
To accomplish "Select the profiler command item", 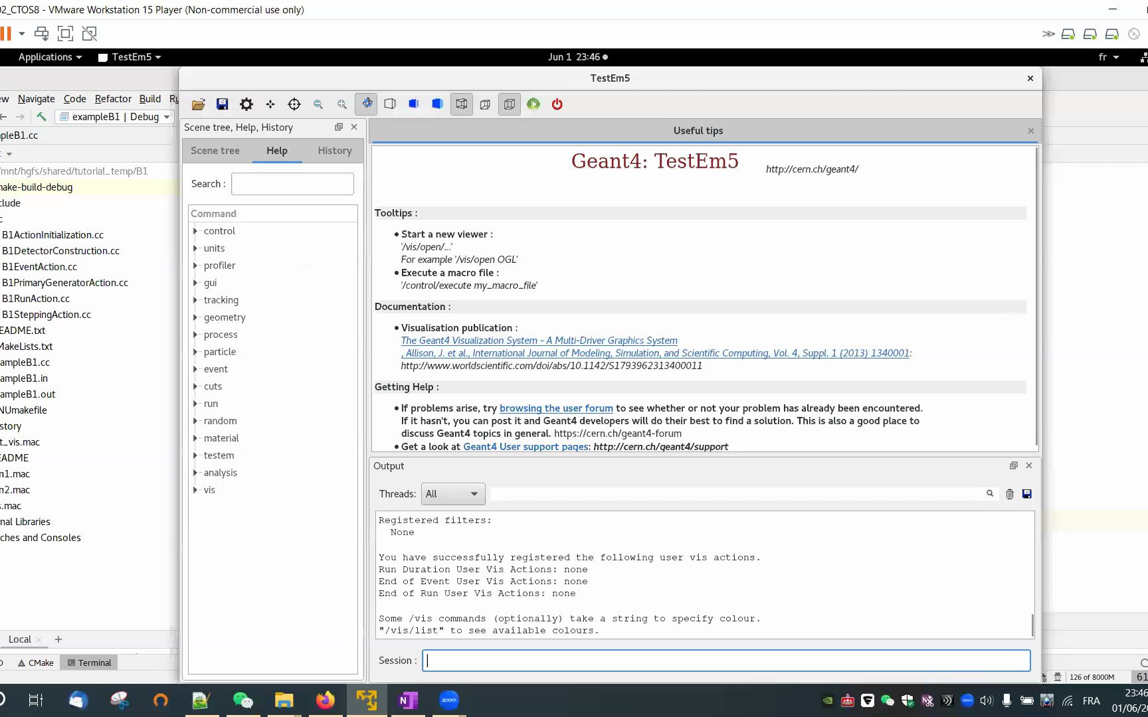I will (219, 266).
